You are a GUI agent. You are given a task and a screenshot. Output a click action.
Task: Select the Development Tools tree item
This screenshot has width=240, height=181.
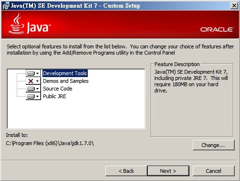coord(65,73)
